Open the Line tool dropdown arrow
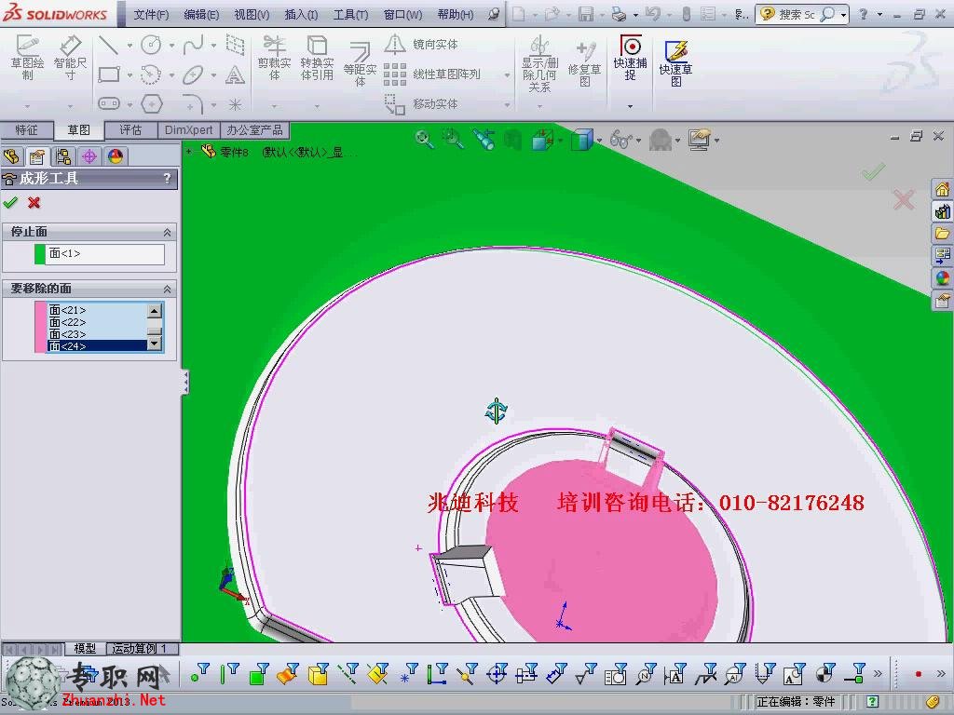This screenshot has height=715, width=954. 129,46
